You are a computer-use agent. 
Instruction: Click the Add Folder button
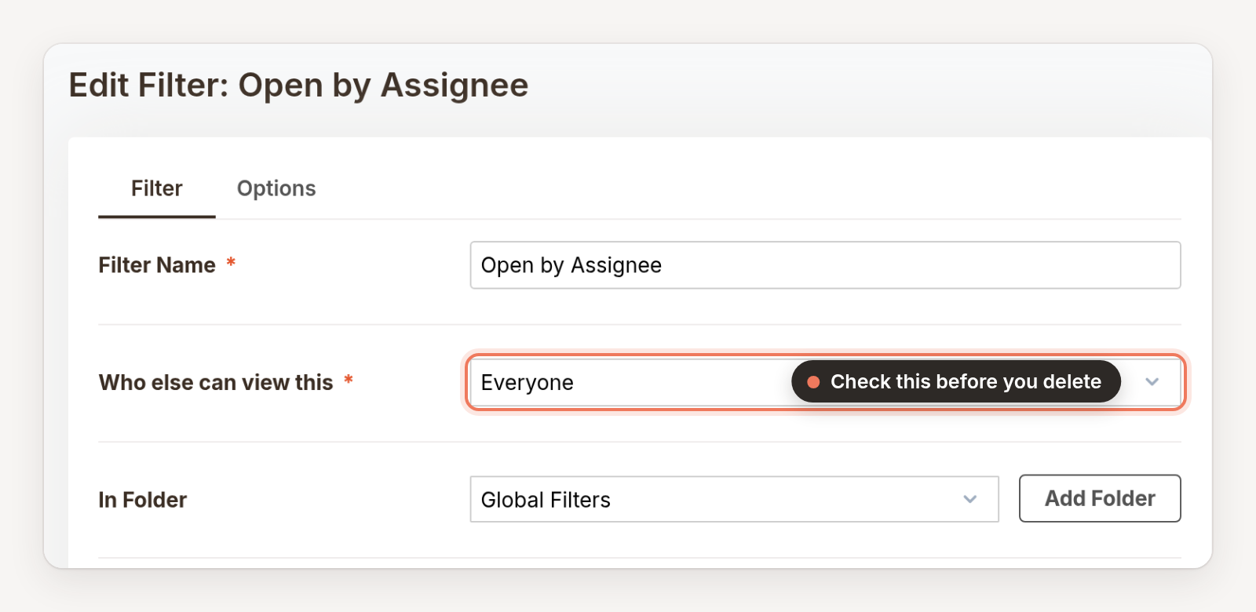pyautogui.click(x=1100, y=498)
